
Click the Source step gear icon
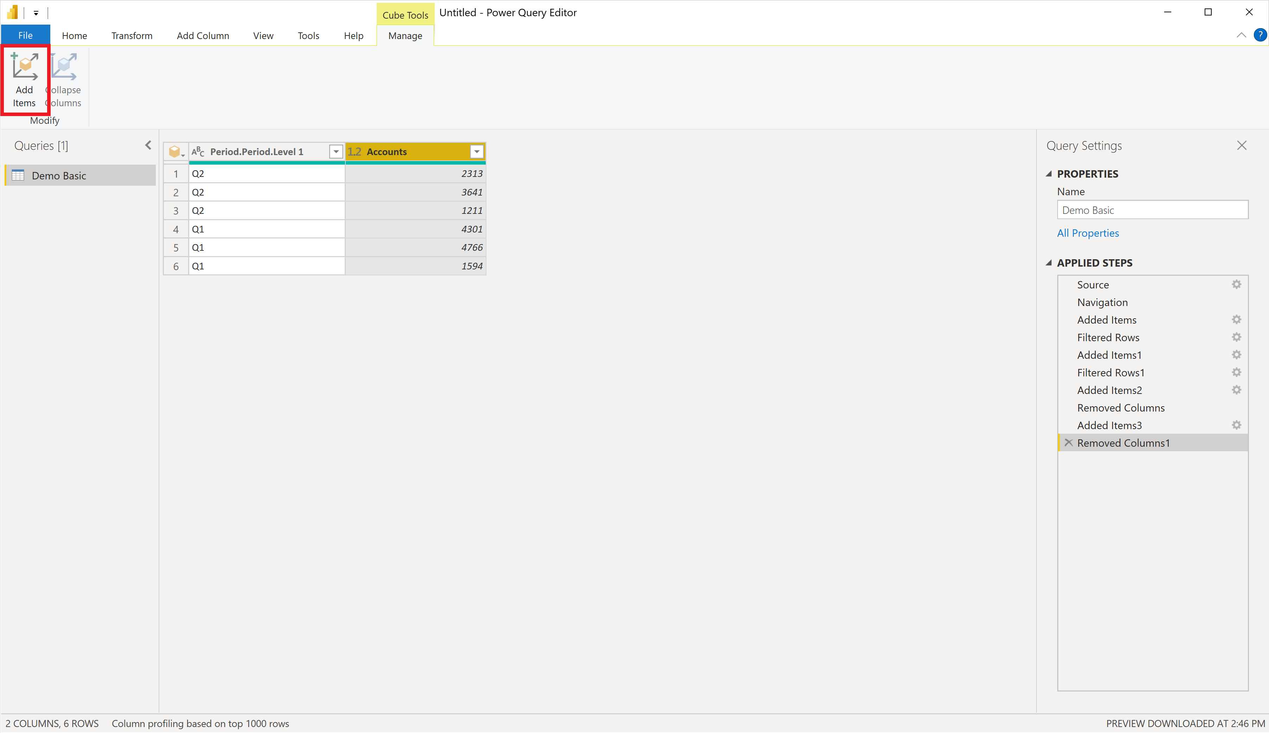(x=1236, y=285)
